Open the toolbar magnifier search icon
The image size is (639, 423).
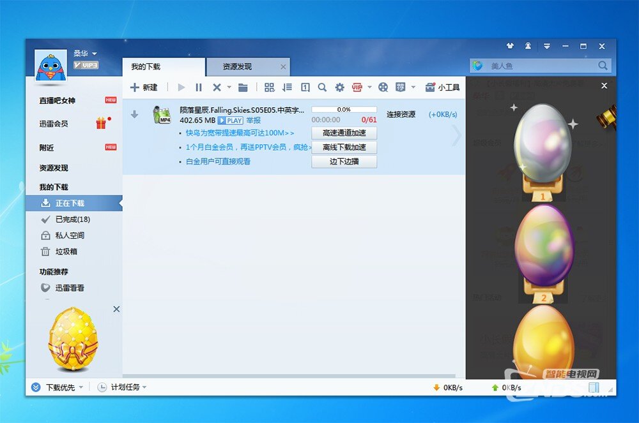pyautogui.click(x=322, y=87)
